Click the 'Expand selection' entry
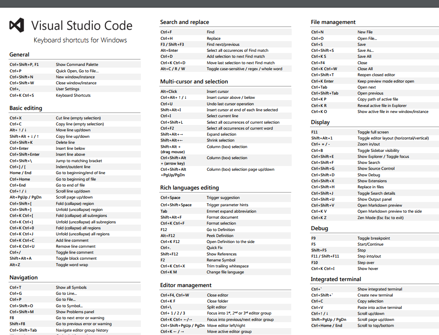This screenshot has height=335, width=439. (x=221, y=134)
